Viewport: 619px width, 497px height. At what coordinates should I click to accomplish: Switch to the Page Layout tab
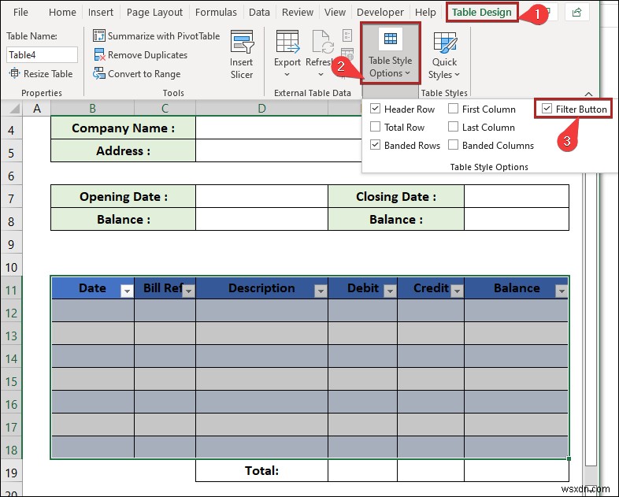pyautogui.click(x=154, y=13)
